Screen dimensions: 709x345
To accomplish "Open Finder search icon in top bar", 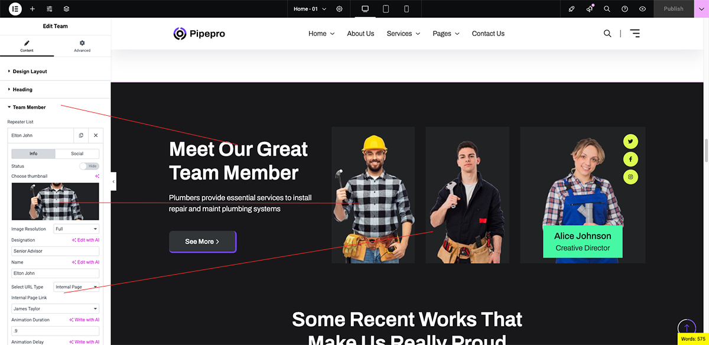I will 607,9.
